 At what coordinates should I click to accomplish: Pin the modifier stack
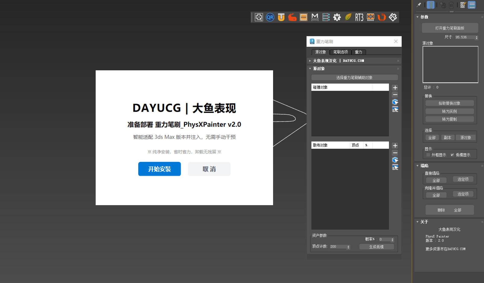tap(419, 5)
